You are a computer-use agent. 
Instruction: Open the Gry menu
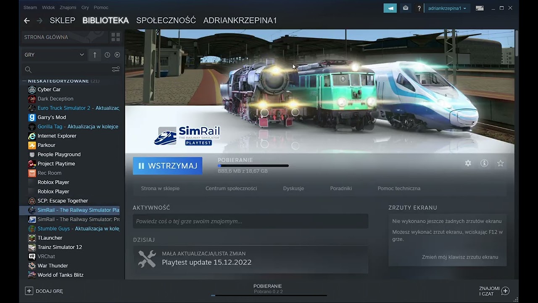coord(85,8)
